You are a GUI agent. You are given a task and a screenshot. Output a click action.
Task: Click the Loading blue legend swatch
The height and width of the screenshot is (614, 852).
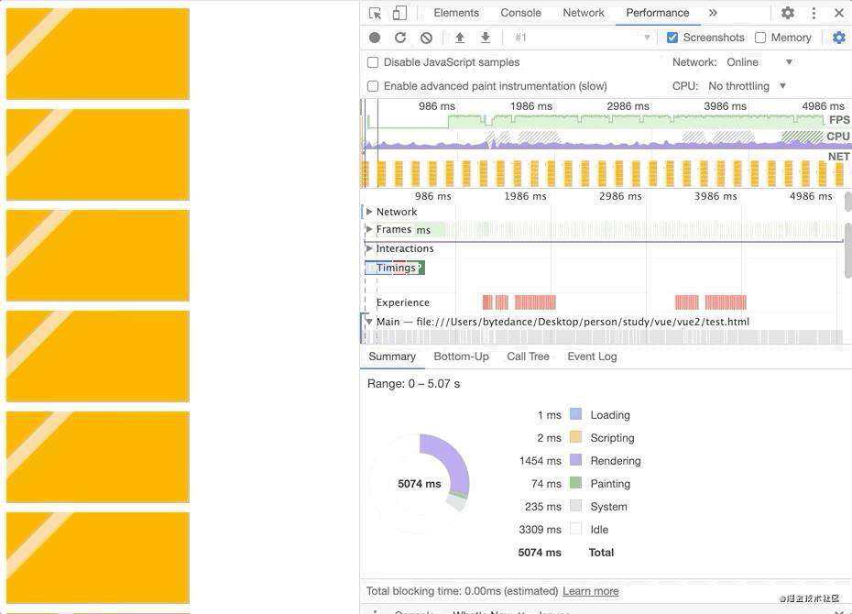[x=575, y=414]
